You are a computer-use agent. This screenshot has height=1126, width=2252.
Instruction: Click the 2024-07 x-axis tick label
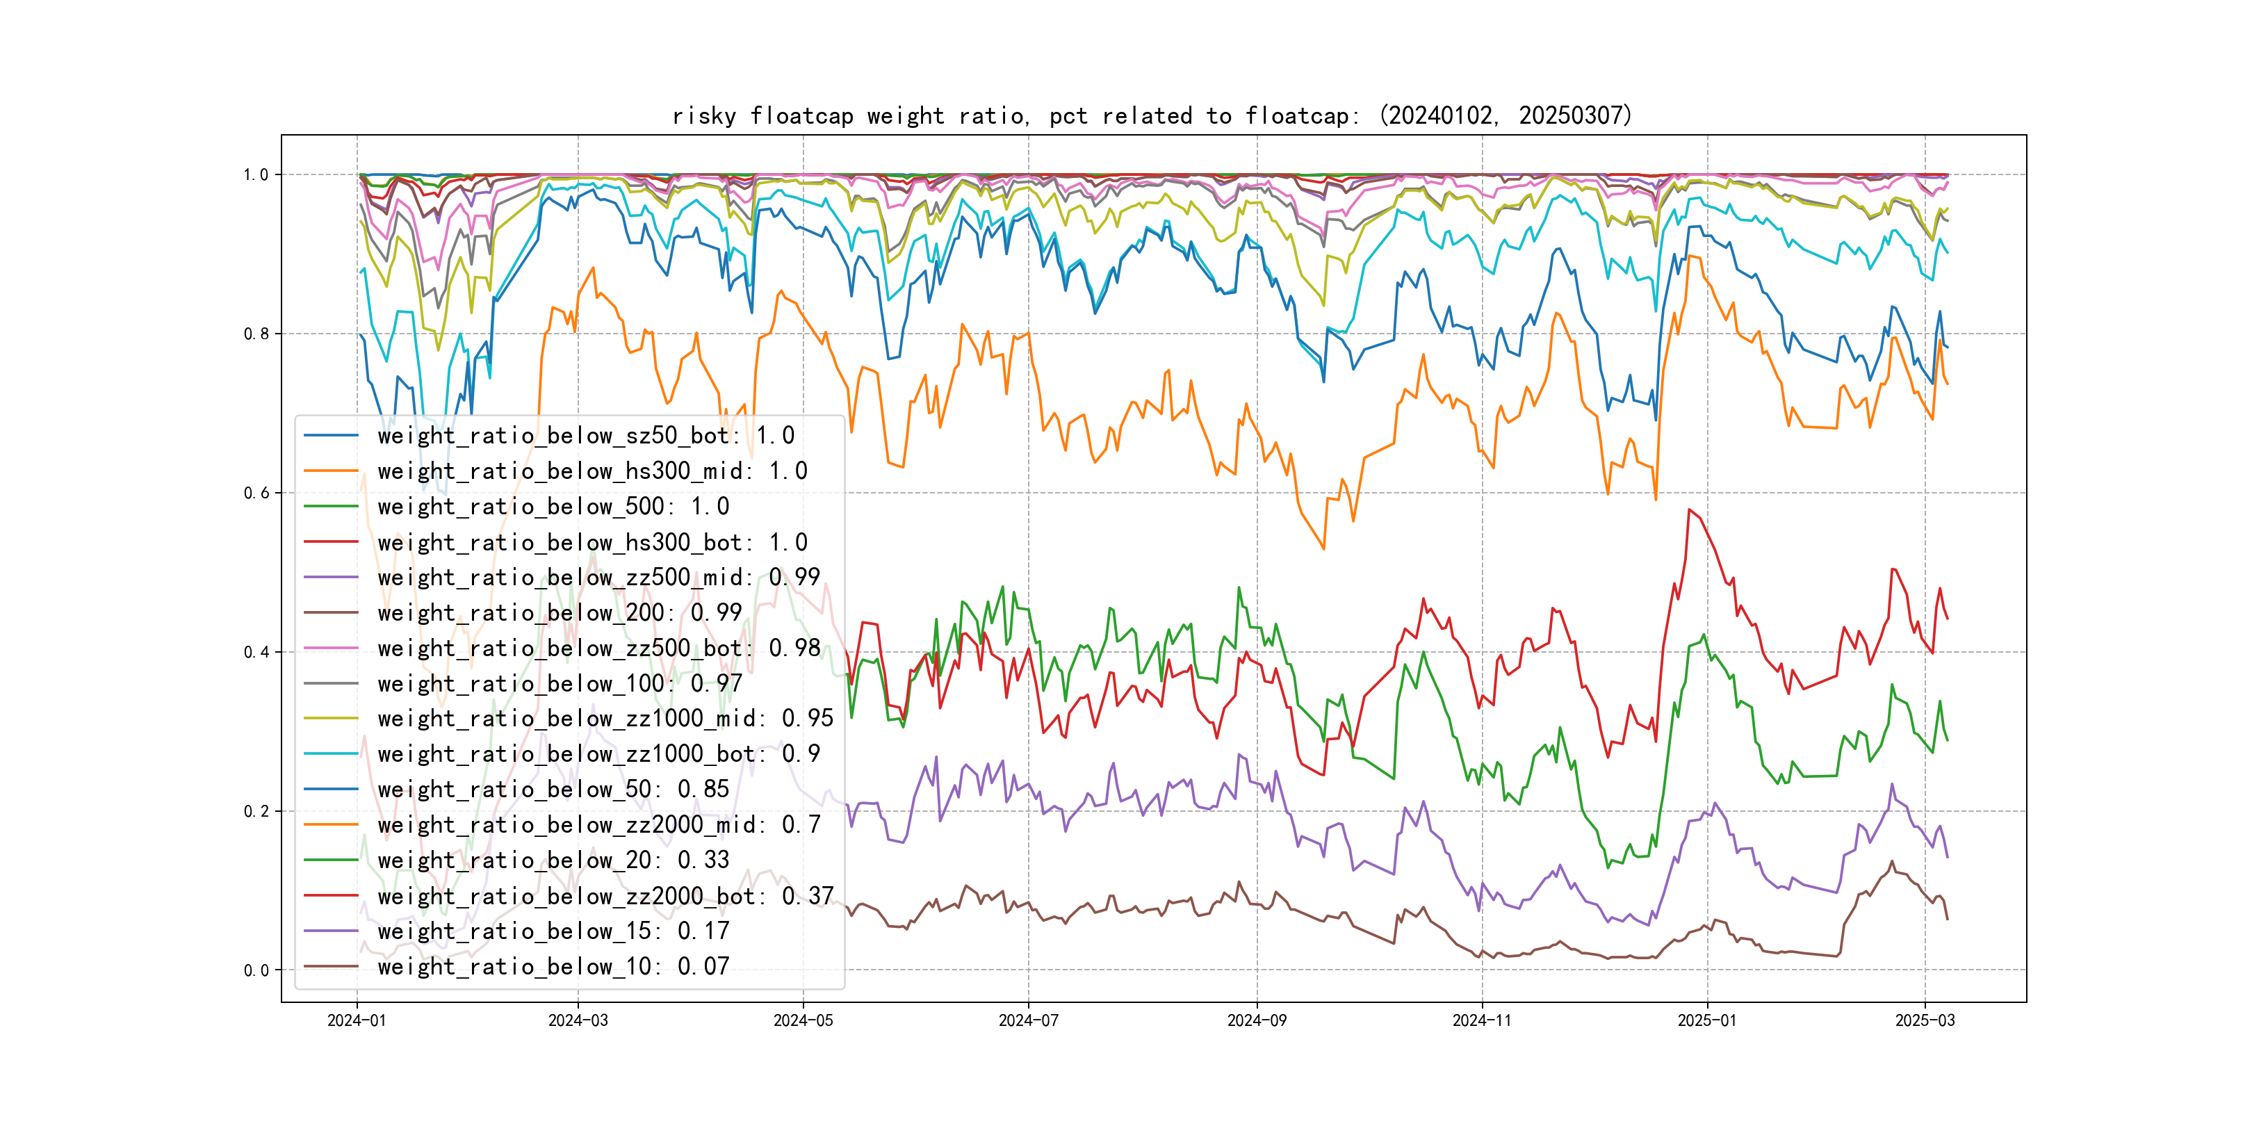(x=1028, y=1021)
